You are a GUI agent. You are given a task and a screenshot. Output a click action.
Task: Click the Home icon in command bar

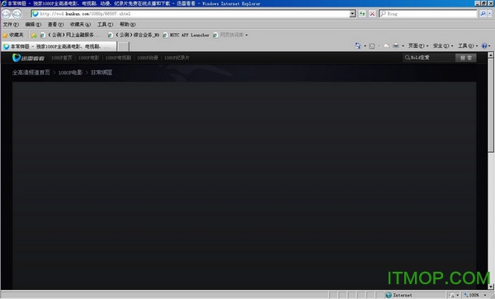[x=358, y=45]
